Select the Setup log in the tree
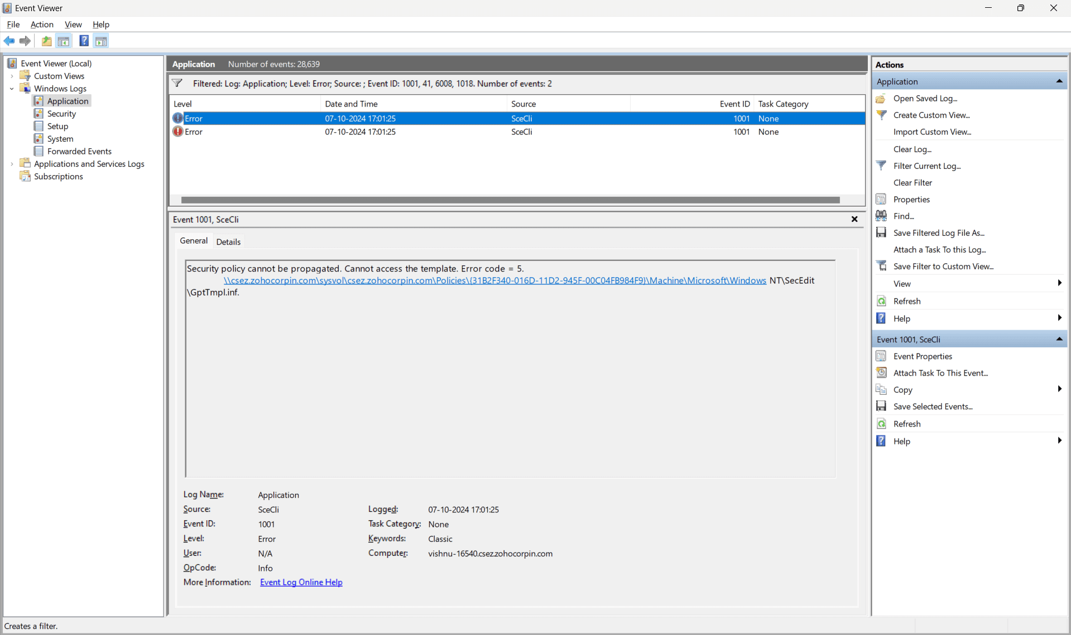 pyautogui.click(x=57, y=126)
